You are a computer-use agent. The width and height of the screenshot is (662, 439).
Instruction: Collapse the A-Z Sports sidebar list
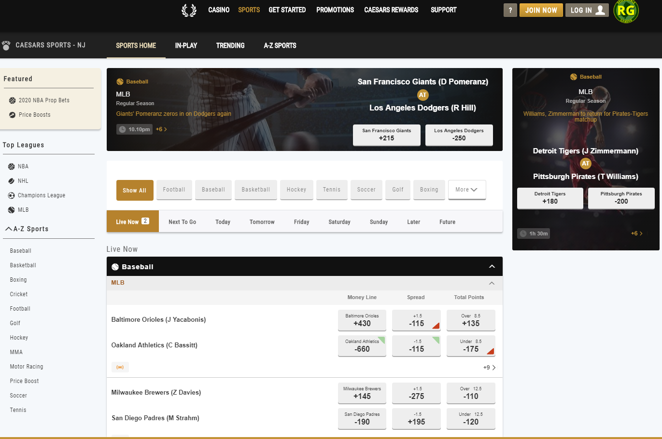[x=9, y=229]
